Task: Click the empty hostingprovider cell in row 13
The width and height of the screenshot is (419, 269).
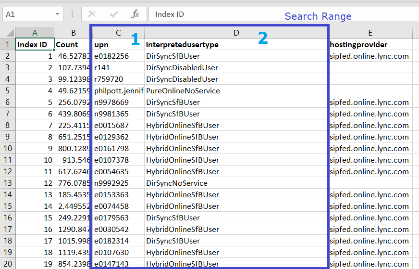Action: [x=370, y=183]
